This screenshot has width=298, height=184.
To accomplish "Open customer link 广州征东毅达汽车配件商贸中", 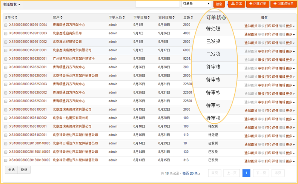I will [x=74, y=59].
